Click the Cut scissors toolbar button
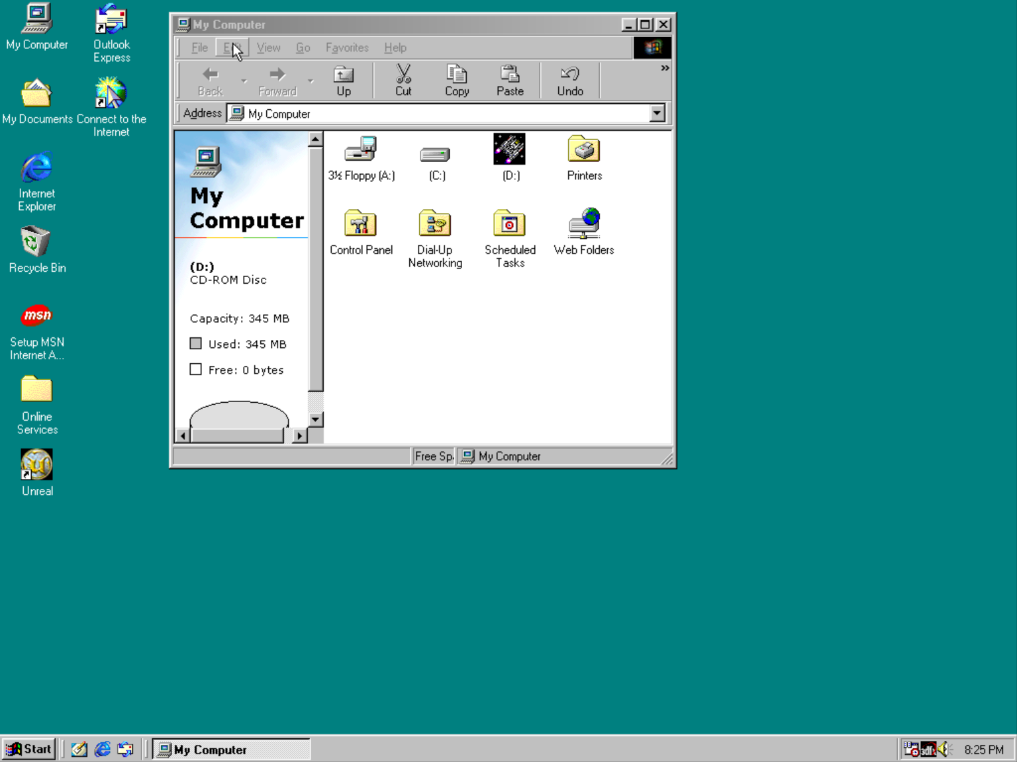Screen dimensions: 1017x762 pyautogui.click(x=403, y=81)
